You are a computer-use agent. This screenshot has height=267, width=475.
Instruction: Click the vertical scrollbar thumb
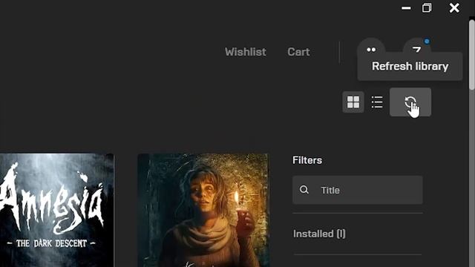[472, 54]
